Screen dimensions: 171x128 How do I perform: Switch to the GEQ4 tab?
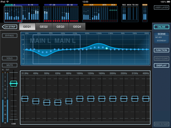pyautogui.click(x=77, y=27)
